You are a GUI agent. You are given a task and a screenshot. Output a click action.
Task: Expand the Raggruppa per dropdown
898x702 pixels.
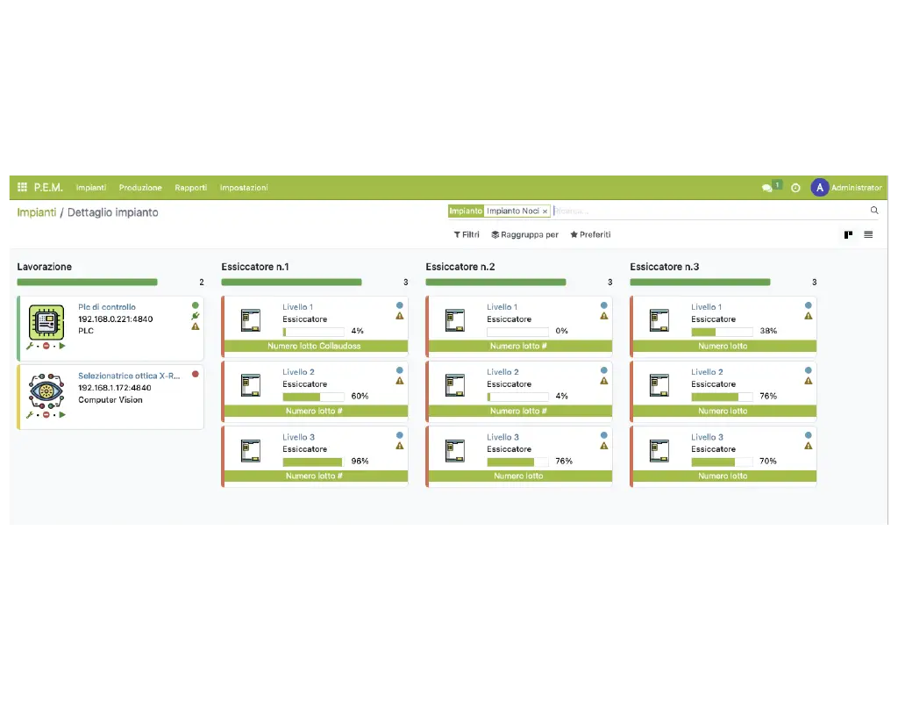524,234
